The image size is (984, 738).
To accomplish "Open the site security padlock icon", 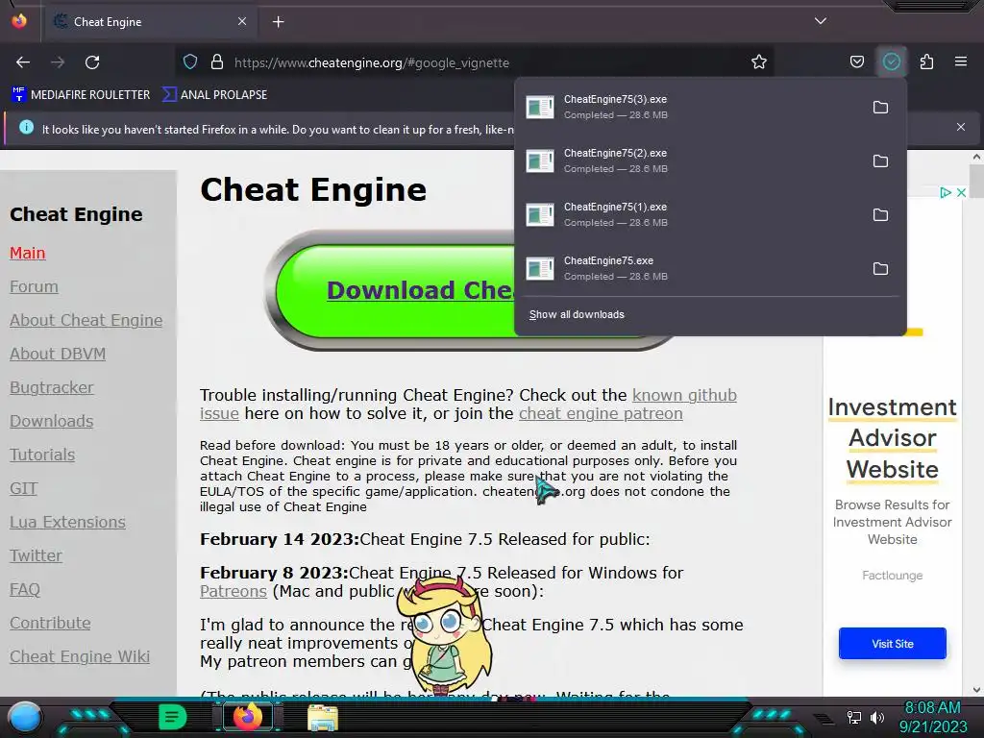I will (217, 62).
